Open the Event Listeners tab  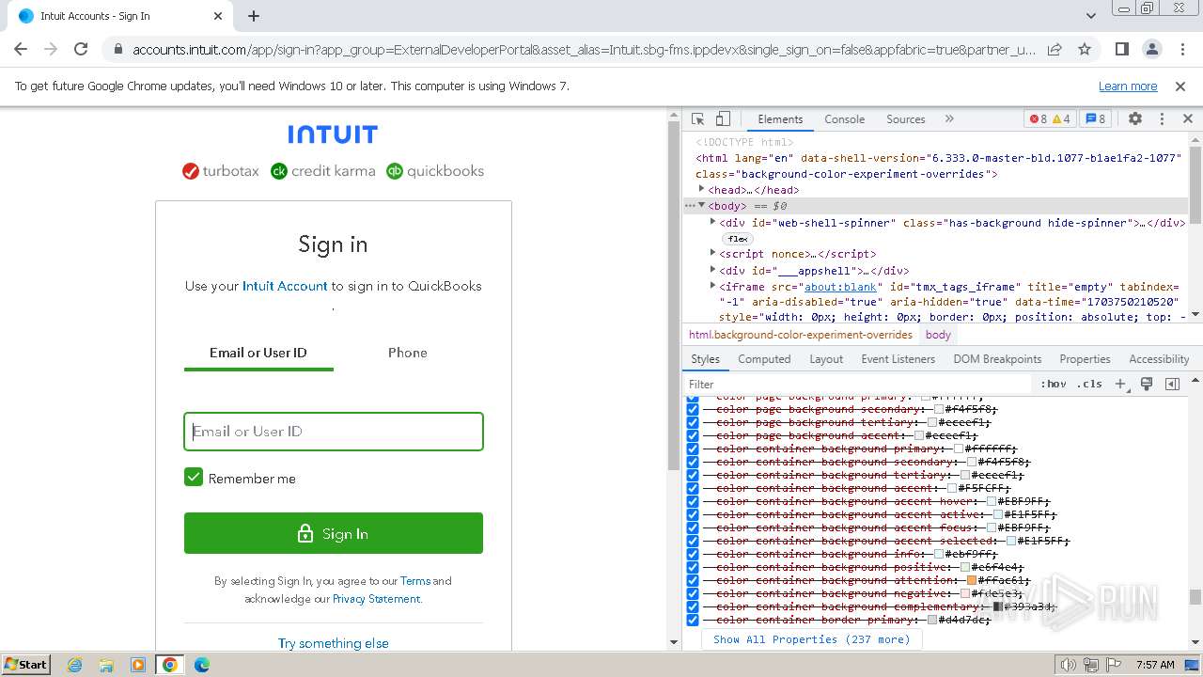898,359
